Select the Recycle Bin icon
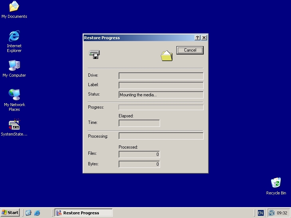Image resolution: width=291 pixels, height=218 pixels. 276,186
